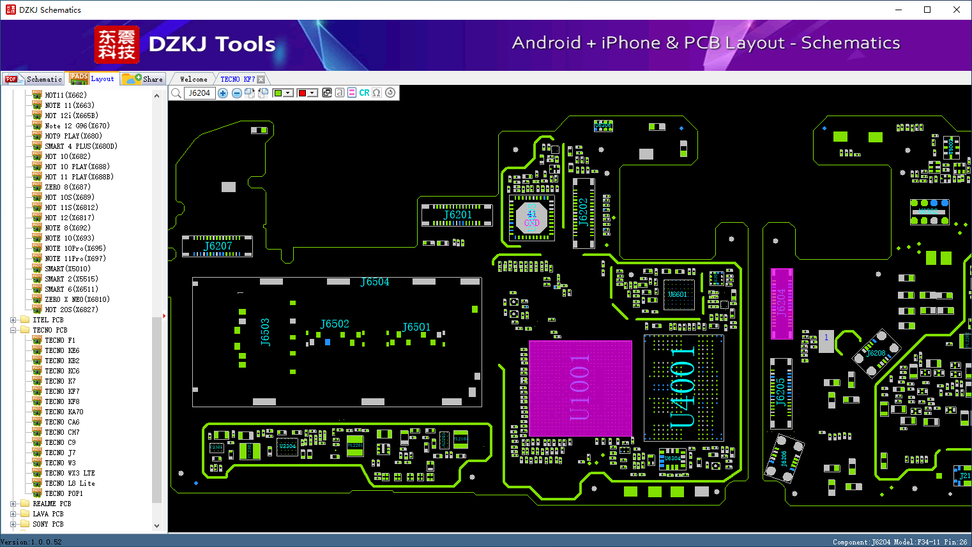Click the circular reset view icon
The image size is (972, 547).
coord(390,93)
